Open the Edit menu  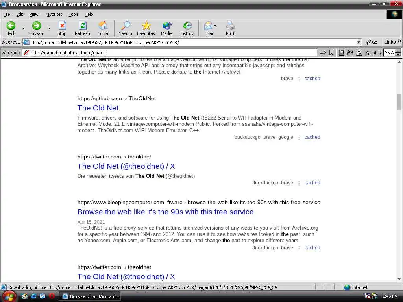(20, 14)
